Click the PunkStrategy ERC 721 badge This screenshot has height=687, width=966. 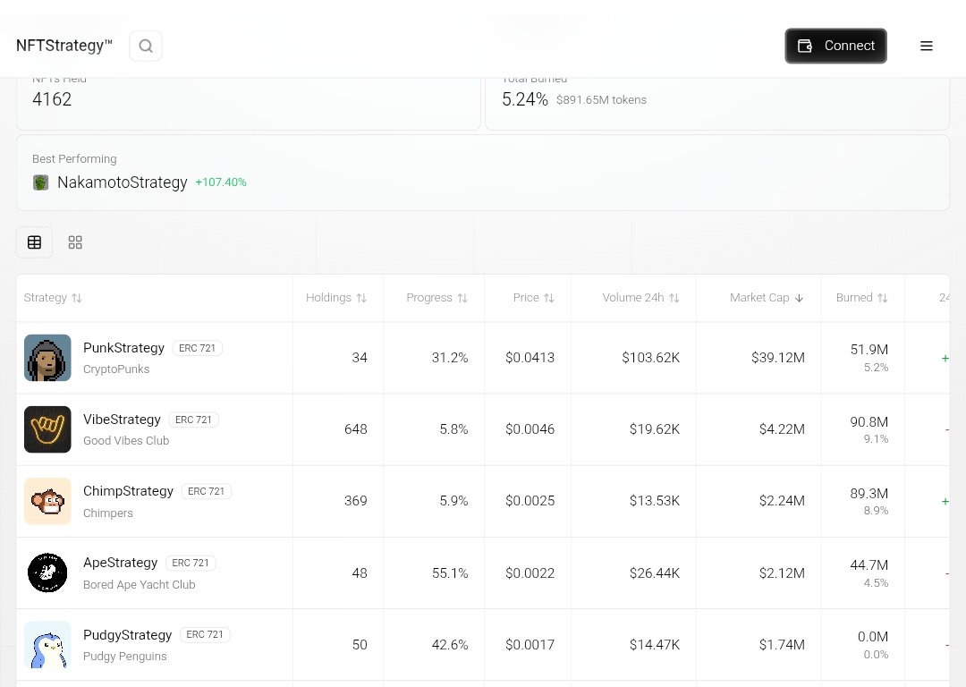click(x=197, y=348)
